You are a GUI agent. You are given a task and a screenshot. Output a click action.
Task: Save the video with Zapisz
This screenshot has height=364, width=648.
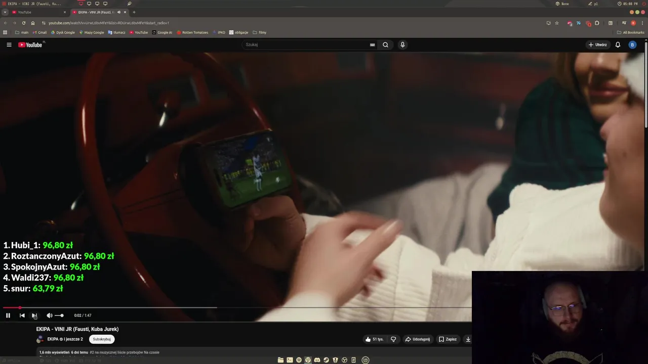click(448, 339)
